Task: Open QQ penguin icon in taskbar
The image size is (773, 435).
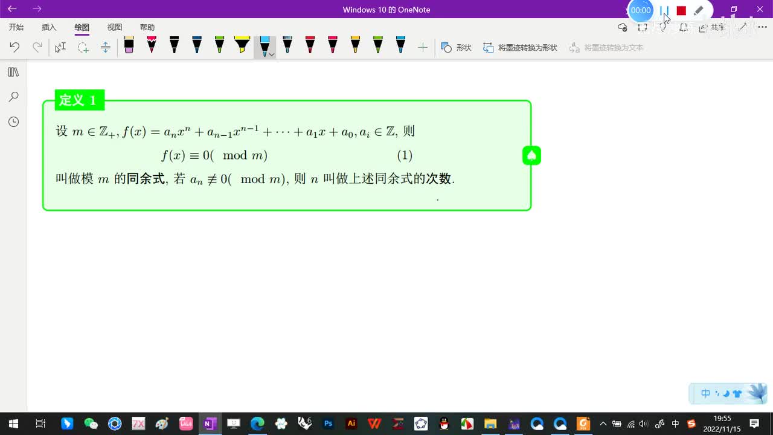Action: (444, 424)
